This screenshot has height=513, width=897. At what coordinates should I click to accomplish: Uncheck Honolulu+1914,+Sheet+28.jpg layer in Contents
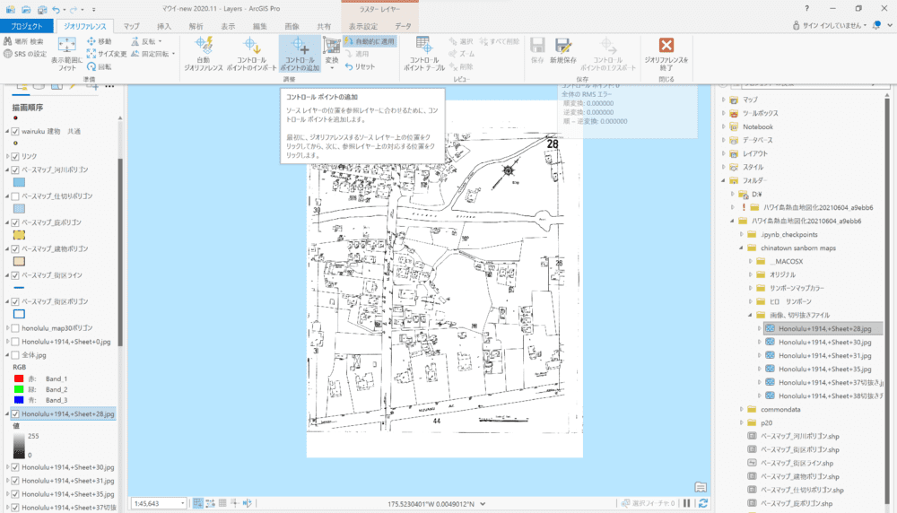(15, 414)
